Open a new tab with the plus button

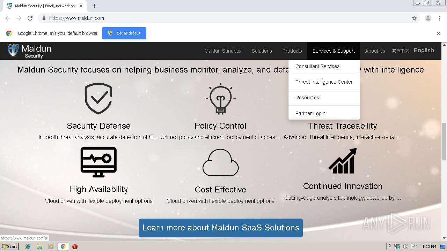click(x=94, y=6)
